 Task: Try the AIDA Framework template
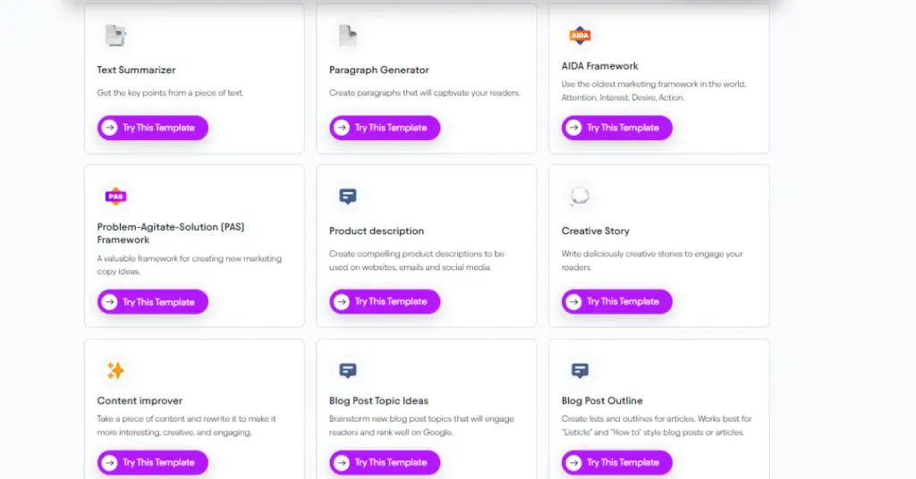coord(617,128)
